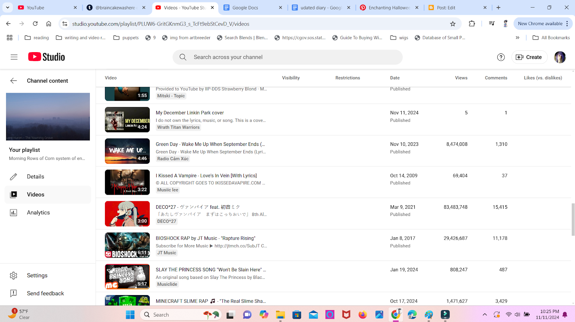Click the Visibility column header
The width and height of the screenshot is (575, 322).
291,78
